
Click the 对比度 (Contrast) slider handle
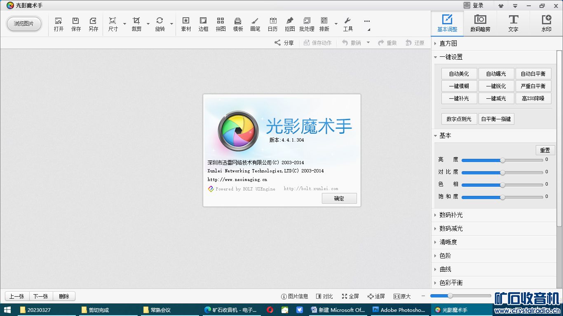click(502, 172)
